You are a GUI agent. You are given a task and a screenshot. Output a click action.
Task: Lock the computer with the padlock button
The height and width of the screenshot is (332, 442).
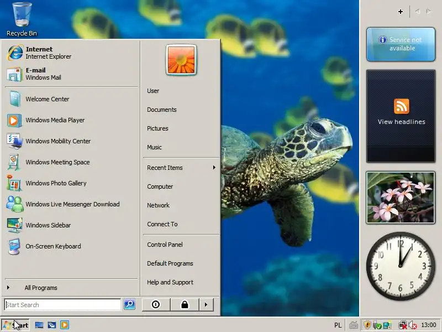(x=185, y=305)
